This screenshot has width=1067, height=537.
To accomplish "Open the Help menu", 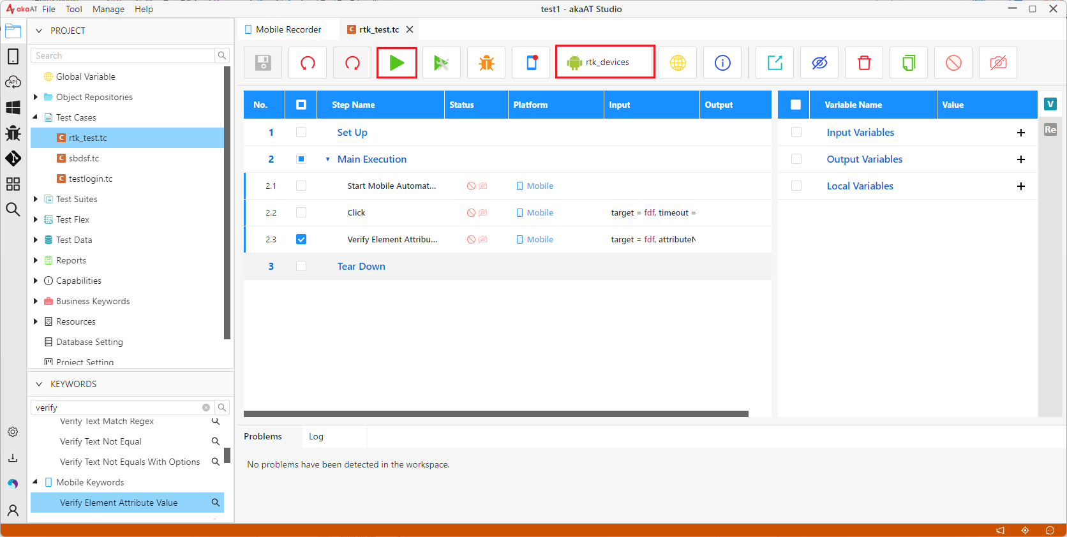I will pos(144,9).
